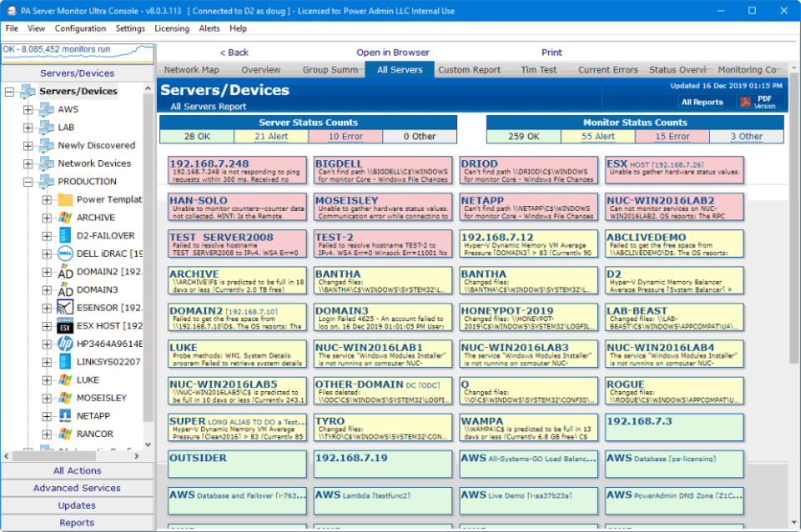Open the Reports section in the sidebar
The width and height of the screenshot is (801, 532).
pos(77,523)
